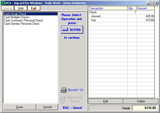
Task: Choose Cash Generic Personal Check
Action: coord(22,24)
